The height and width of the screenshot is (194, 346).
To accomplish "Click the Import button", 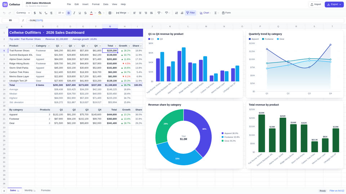I will coord(316,4).
